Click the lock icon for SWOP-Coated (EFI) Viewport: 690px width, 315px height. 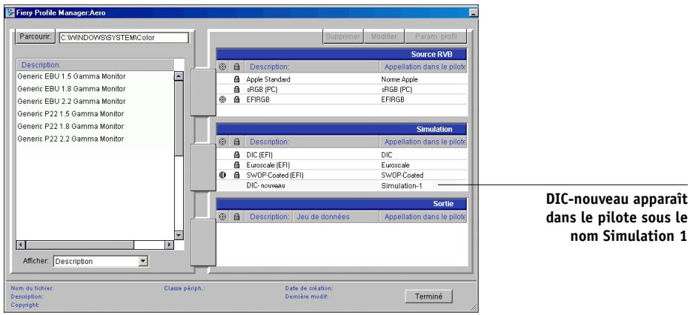tap(236, 175)
